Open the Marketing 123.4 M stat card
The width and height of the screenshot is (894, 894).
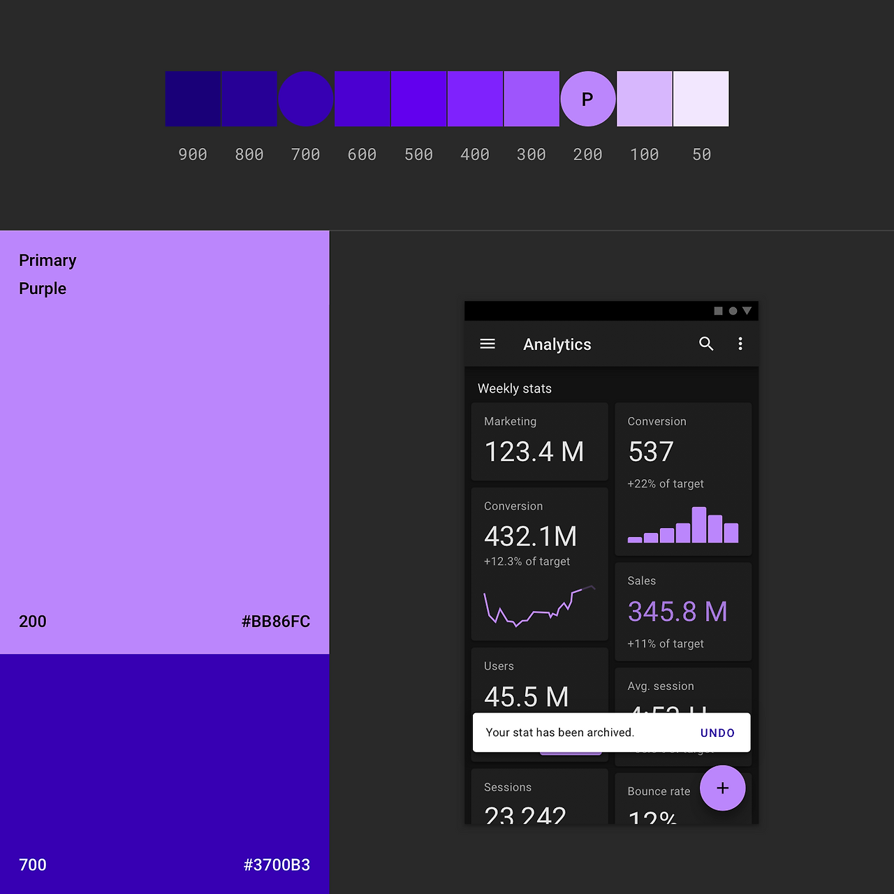(x=539, y=441)
